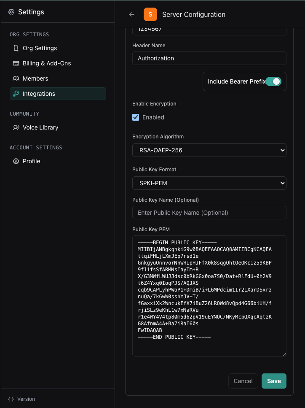
Task: Click the Voice Library icon
Action: click(x=16, y=127)
